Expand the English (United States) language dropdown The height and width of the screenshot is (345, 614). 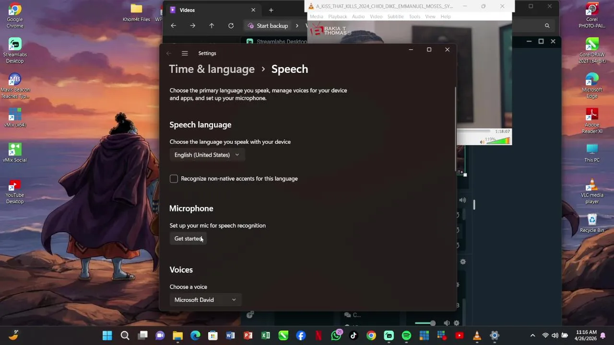coord(207,155)
